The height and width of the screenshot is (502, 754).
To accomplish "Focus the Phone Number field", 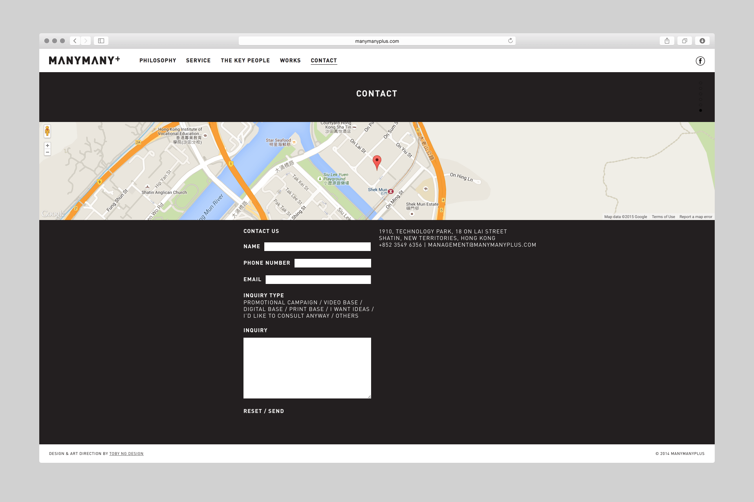I will tap(333, 263).
